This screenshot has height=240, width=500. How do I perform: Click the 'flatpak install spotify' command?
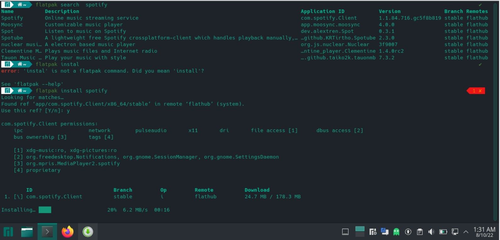point(71,90)
